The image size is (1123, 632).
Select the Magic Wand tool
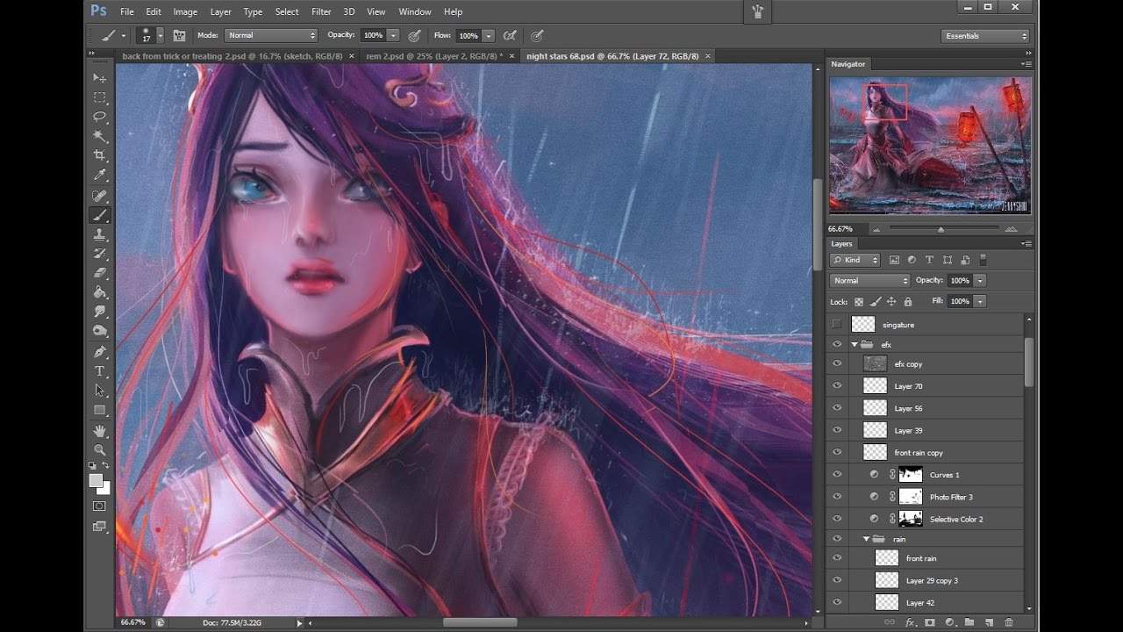(100, 136)
